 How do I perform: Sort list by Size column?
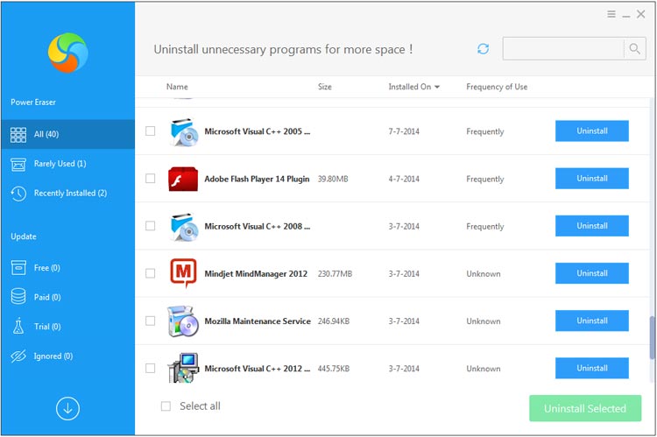pyautogui.click(x=325, y=87)
